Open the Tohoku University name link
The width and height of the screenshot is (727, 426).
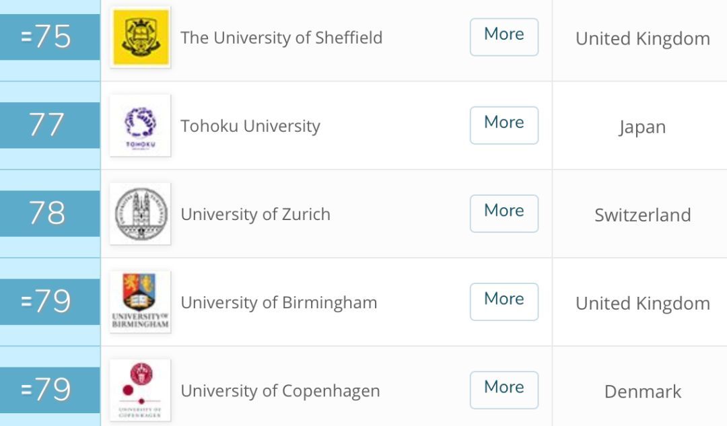pyautogui.click(x=250, y=126)
